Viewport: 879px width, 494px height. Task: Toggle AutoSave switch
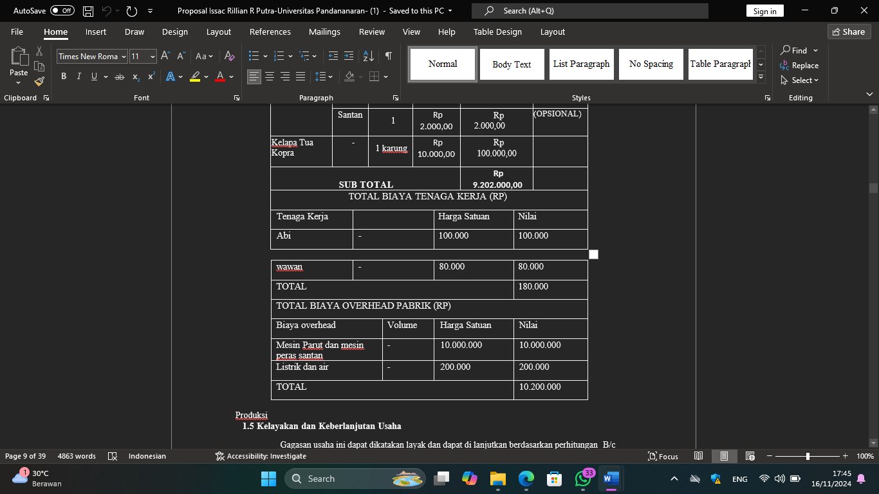(62, 11)
